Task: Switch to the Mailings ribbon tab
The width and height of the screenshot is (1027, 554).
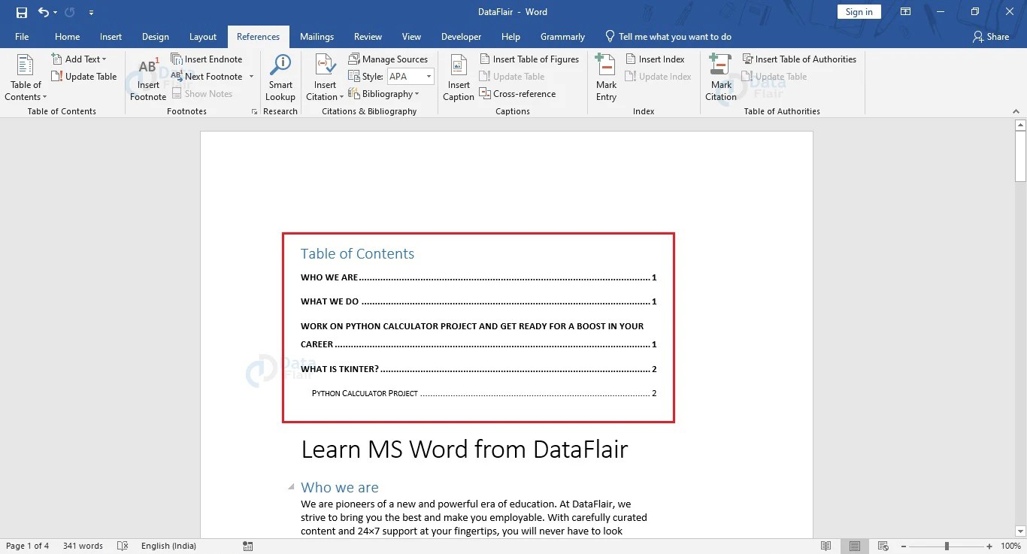Action: 317,36
